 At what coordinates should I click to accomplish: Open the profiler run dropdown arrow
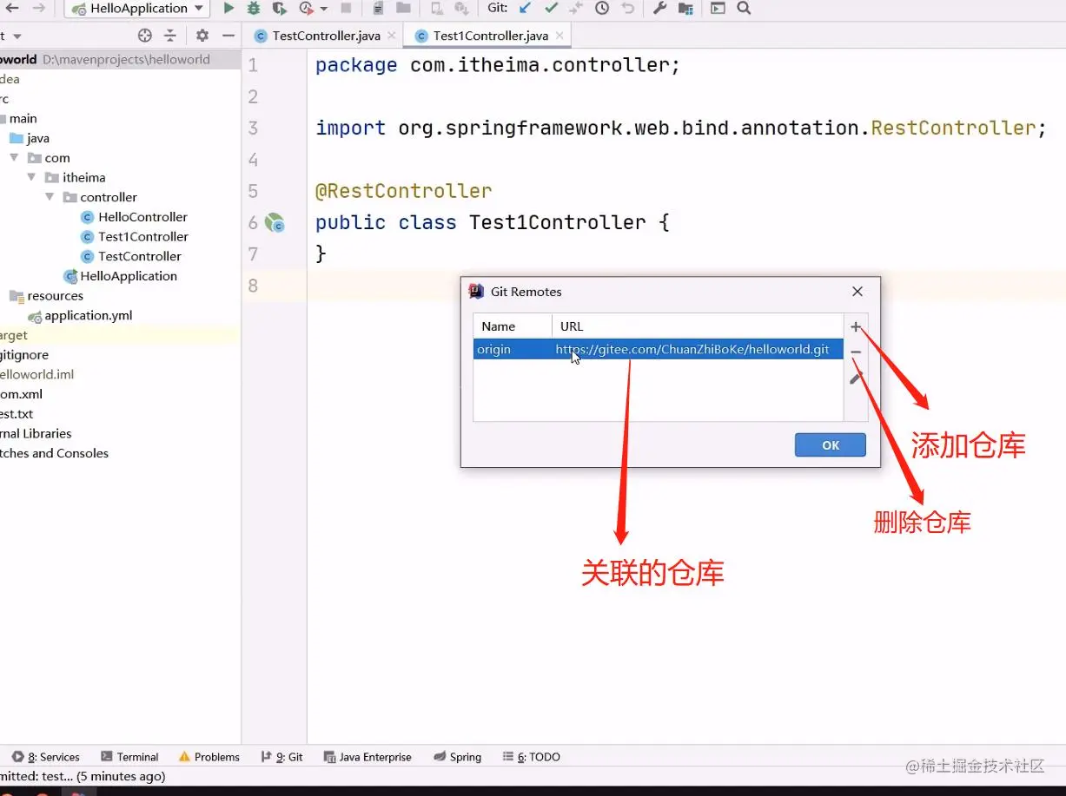point(324,9)
